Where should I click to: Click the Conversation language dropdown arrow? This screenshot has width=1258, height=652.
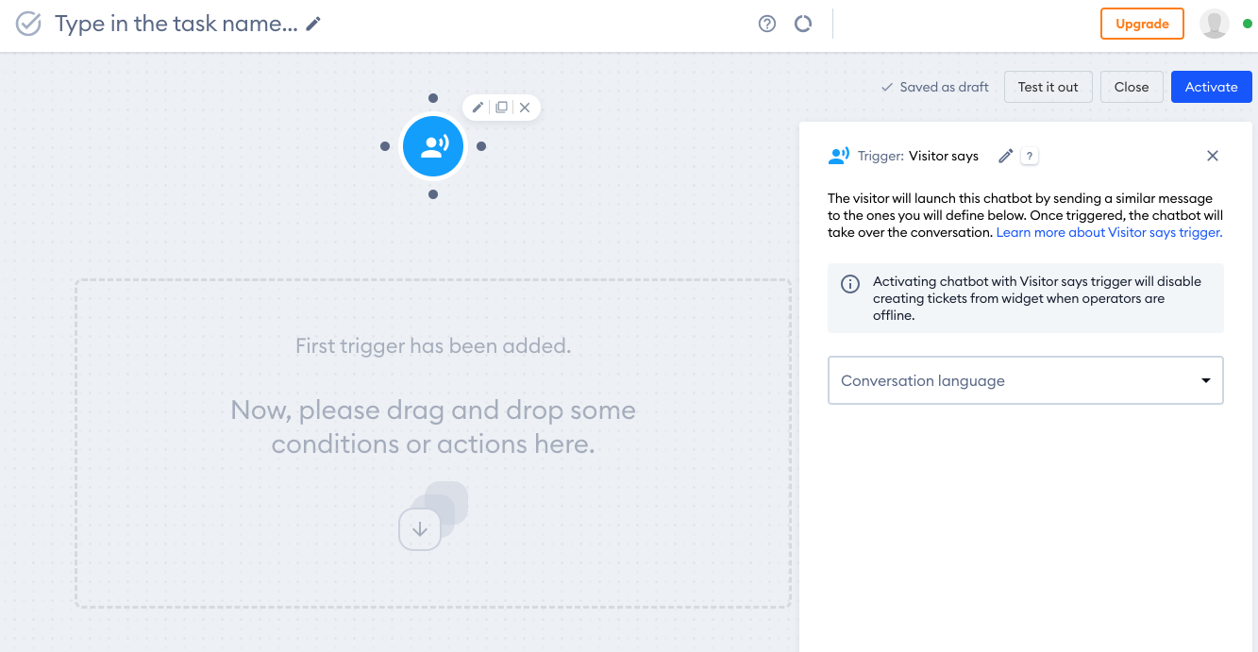pos(1205,380)
